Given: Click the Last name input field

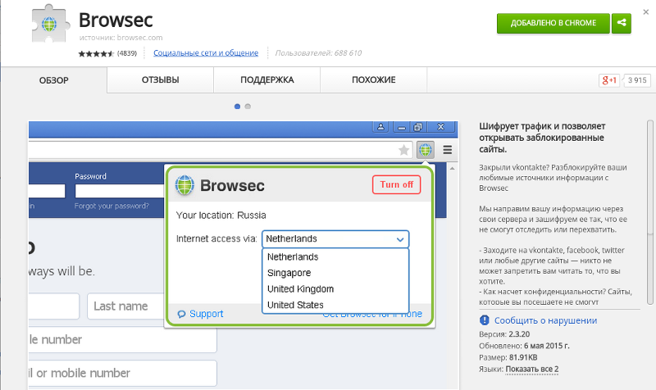Looking at the screenshot, I should tap(125, 306).
